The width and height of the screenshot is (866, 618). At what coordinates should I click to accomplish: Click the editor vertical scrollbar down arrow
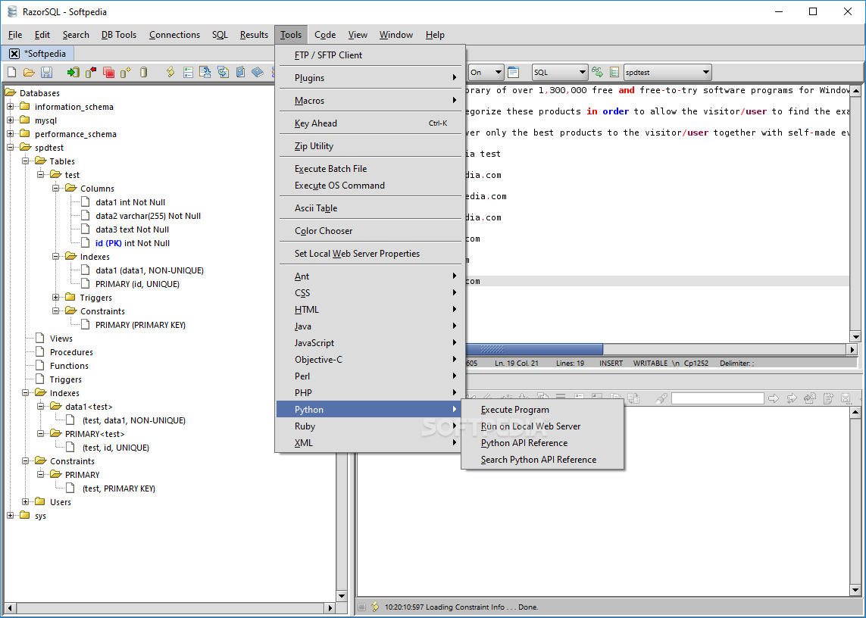tap(855, 336)
